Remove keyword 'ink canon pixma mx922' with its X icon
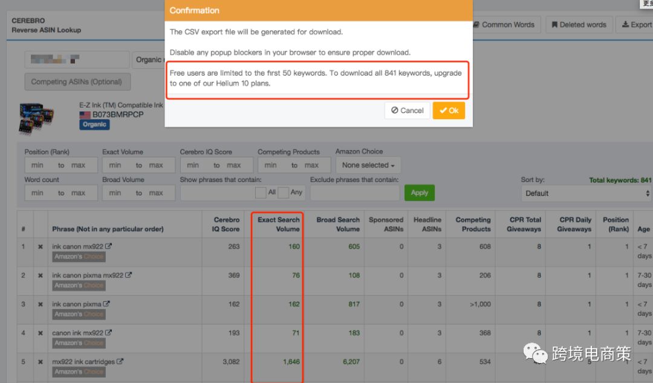The height and width of the screenshot is (383, 653). tap(41, 275)
